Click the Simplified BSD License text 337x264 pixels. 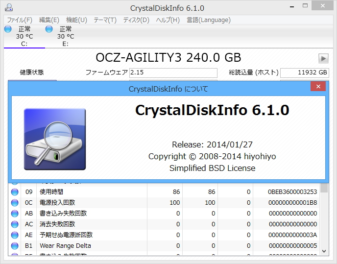tap(212, 168)
